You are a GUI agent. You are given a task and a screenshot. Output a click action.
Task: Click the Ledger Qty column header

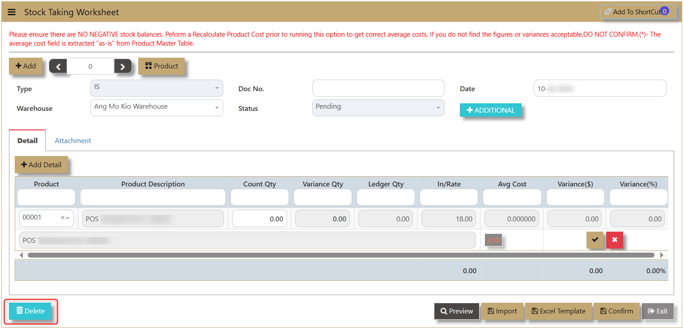386,184
